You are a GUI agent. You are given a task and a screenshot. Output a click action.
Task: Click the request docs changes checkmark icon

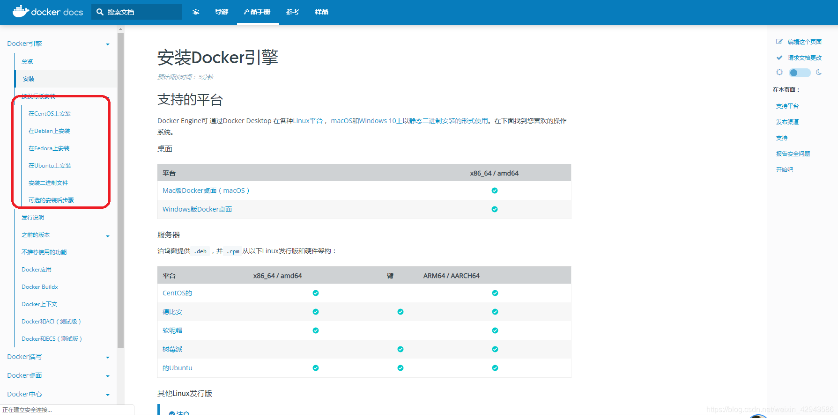coord(779,58)
